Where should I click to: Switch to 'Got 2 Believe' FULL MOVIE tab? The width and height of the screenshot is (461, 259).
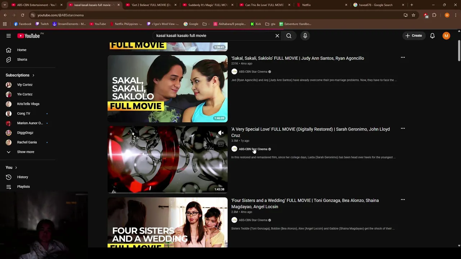151,5
